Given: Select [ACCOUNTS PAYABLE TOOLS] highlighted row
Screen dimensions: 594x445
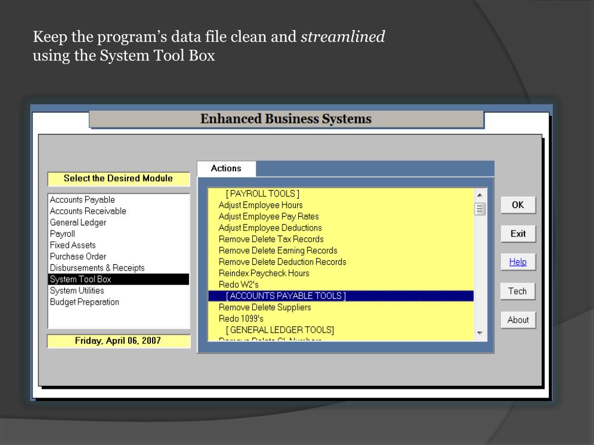Looking at the screenshot, I should pyautogui.click(x=341, y=296).
